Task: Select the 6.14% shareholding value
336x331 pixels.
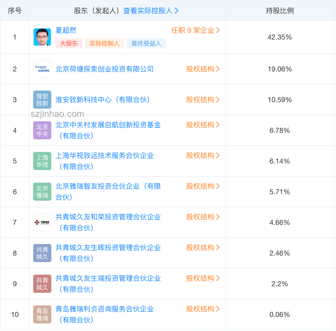Action: coord(280,161)
